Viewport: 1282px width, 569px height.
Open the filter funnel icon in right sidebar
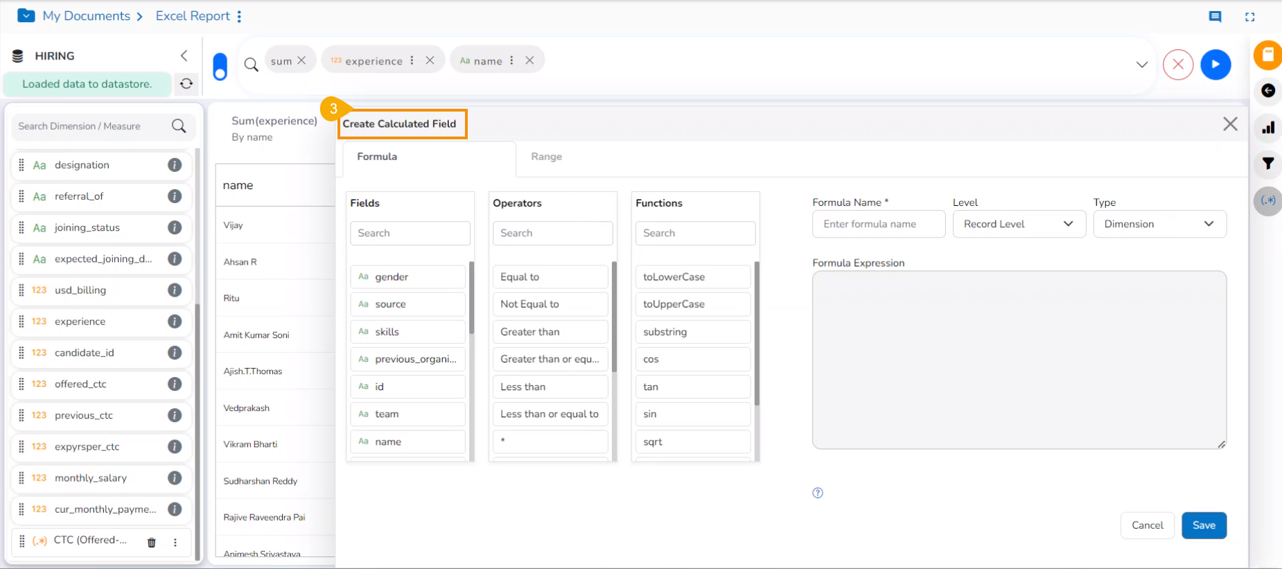pos(1267,164)
